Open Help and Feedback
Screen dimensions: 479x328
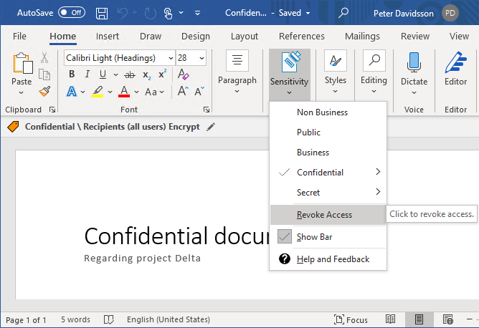(x=333, y=259)
